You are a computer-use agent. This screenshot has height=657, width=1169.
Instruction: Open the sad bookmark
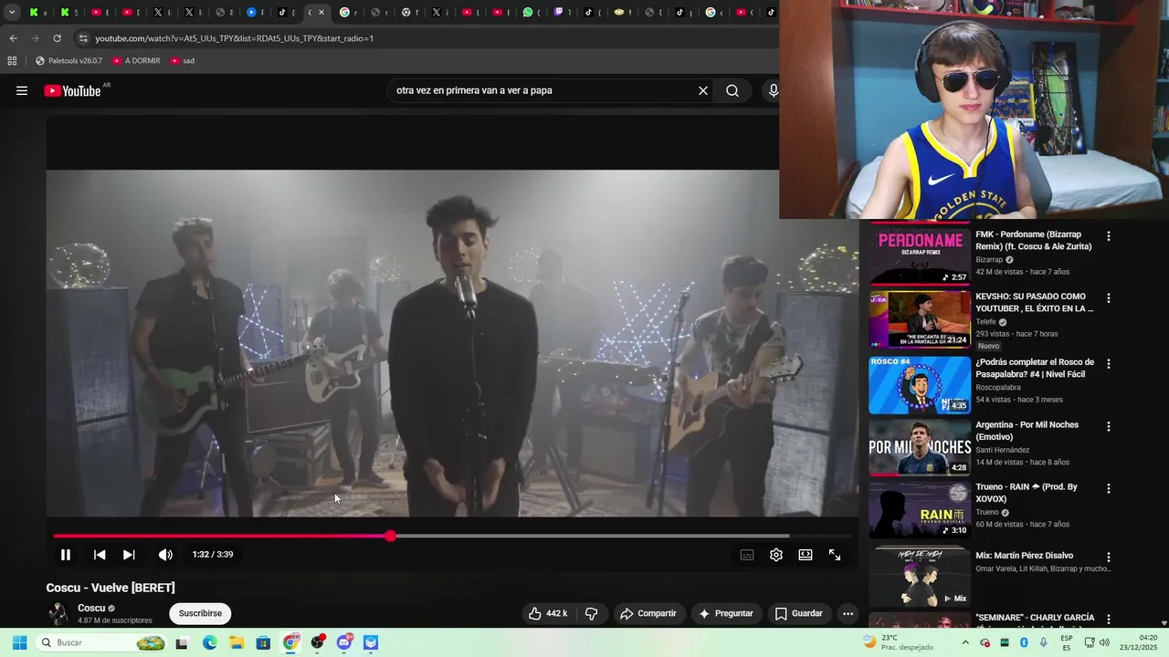182,61
